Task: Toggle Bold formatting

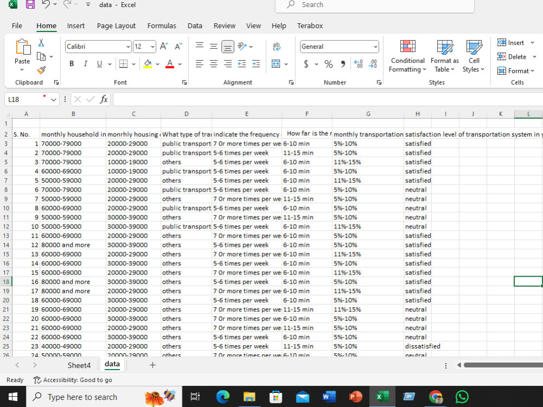Action: (72, 63)
